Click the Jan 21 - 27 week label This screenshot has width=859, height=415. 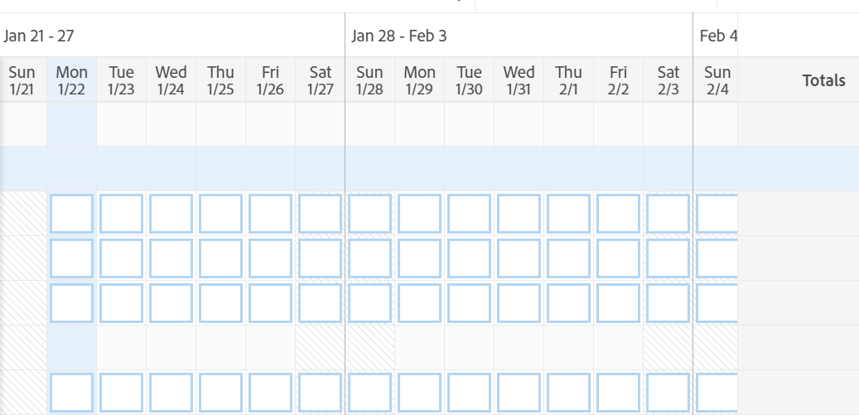(x=40, y=36)
